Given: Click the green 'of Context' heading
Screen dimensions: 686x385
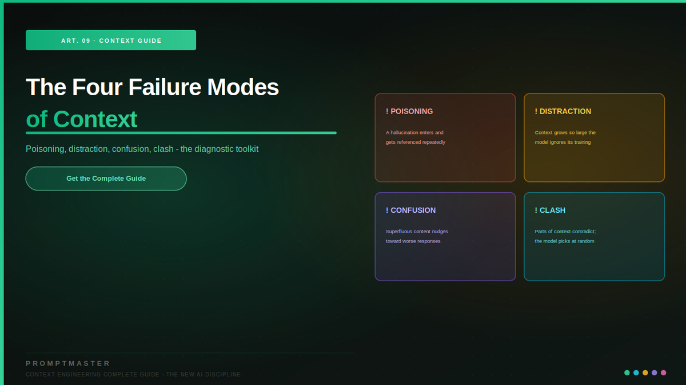Looking at the screenshot, I should pyautogui.click(x=82, y=119).
